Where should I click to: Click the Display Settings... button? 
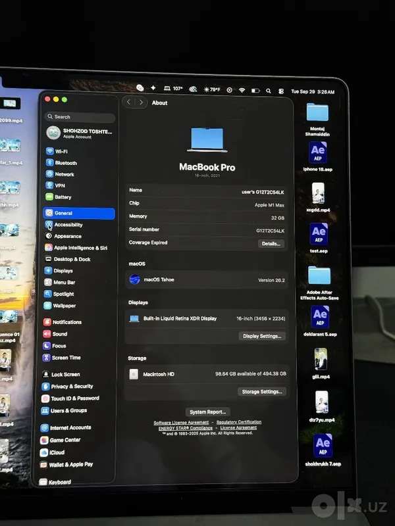click(x=262, y=336)
